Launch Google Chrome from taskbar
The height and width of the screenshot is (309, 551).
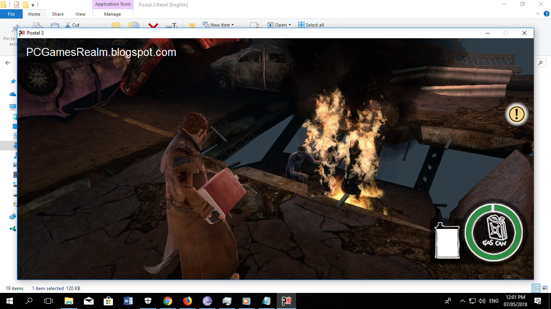(x=168, y=301)
